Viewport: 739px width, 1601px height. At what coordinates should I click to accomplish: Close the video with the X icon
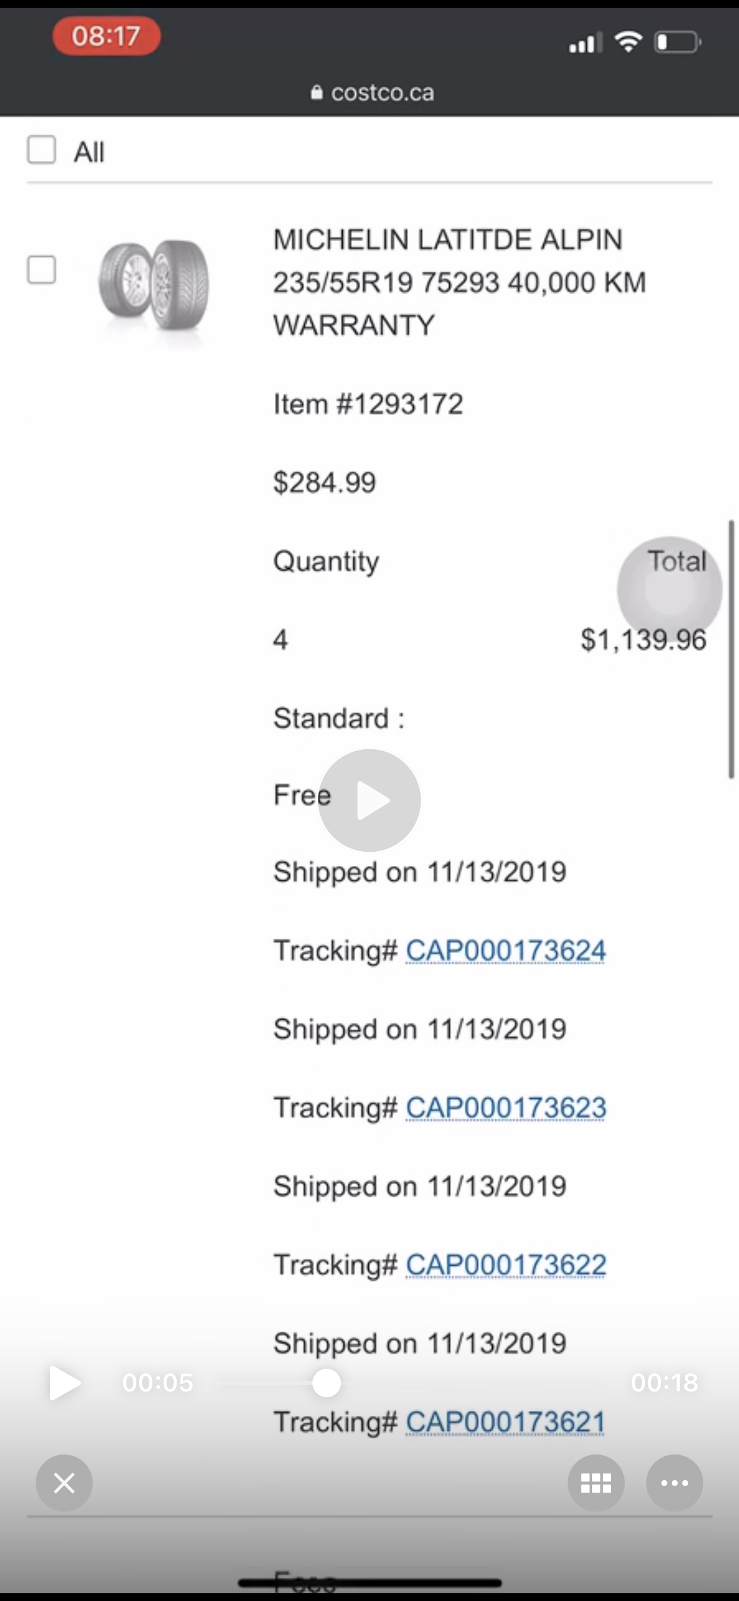click(x=64, y=1483)
